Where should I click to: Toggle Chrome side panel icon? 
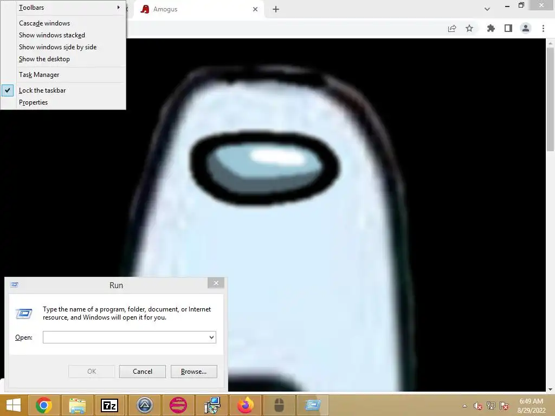(508, 28)
